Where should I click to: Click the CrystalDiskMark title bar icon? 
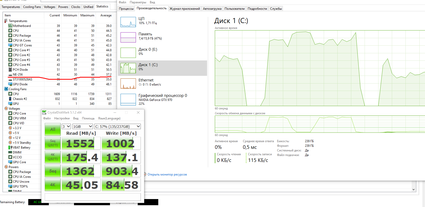pos(44,112)
